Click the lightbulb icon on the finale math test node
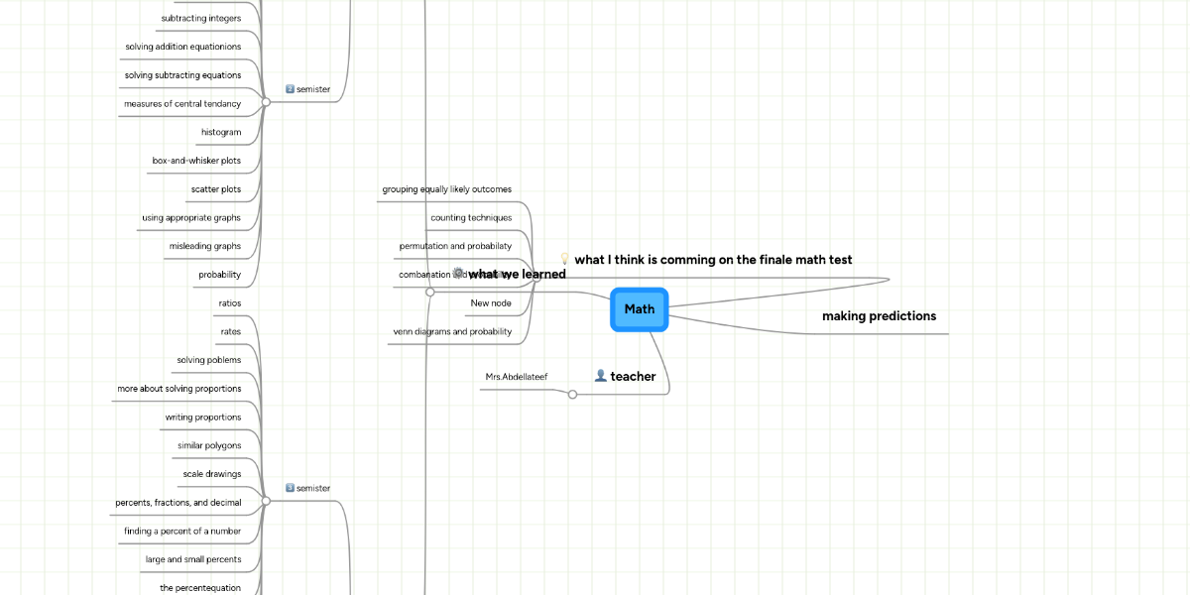The height and width of the screenshot is (595, 1190). click(x=564, y=259)
